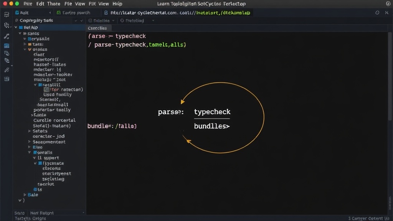Select 'hasset-liates' in the tree

(x=50, y=64)
